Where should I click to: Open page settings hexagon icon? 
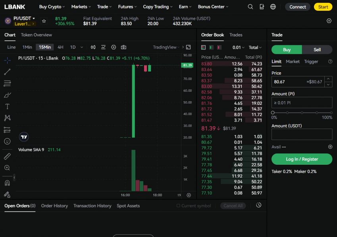(329, 21)
